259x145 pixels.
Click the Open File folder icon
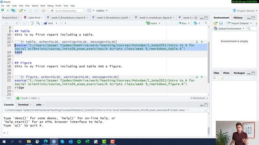(x=21, y=10)
